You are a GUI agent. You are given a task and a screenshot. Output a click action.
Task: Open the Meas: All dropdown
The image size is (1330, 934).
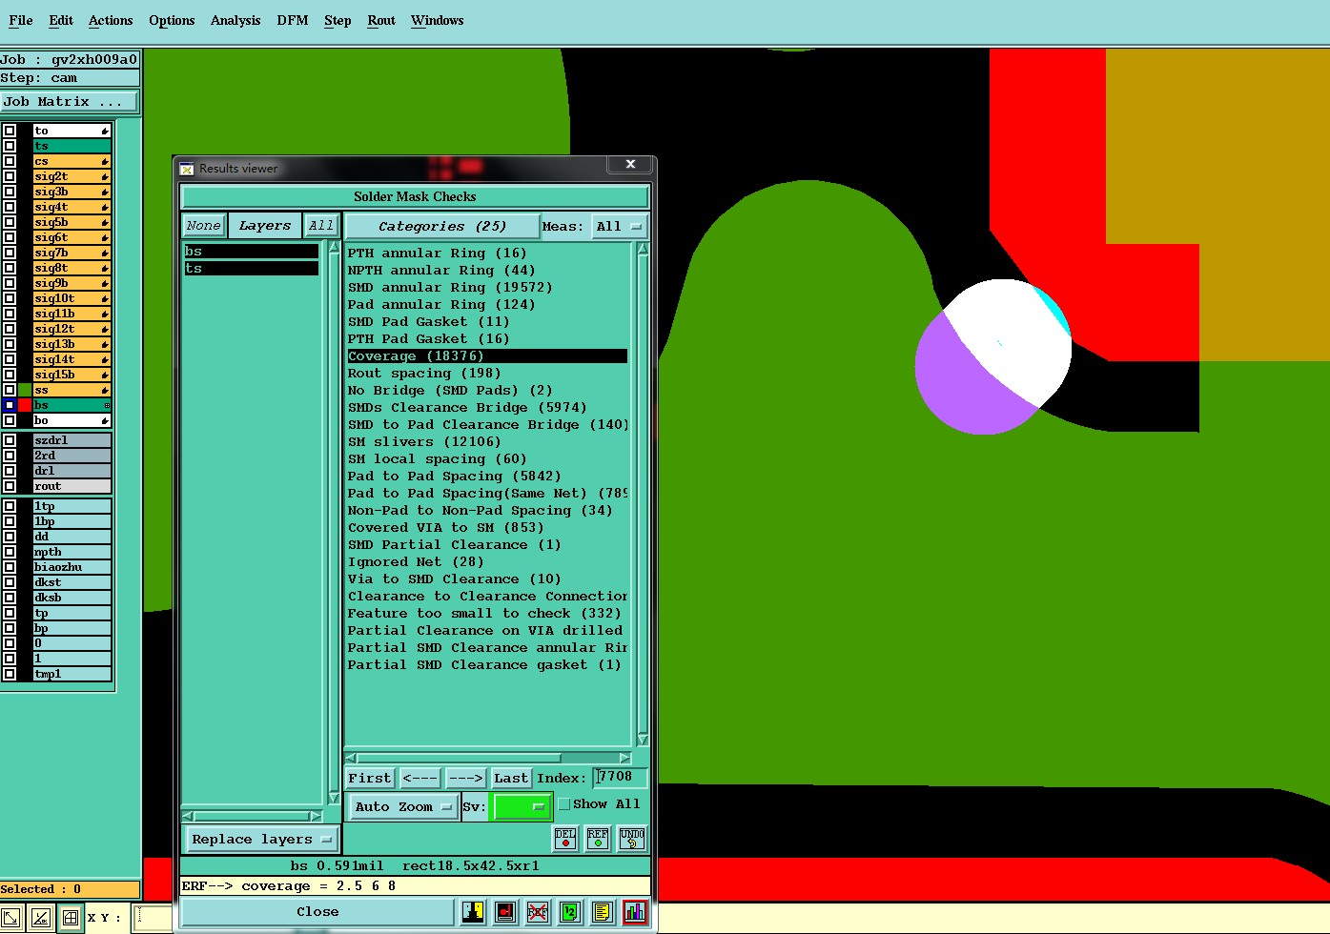pos(619,227)
